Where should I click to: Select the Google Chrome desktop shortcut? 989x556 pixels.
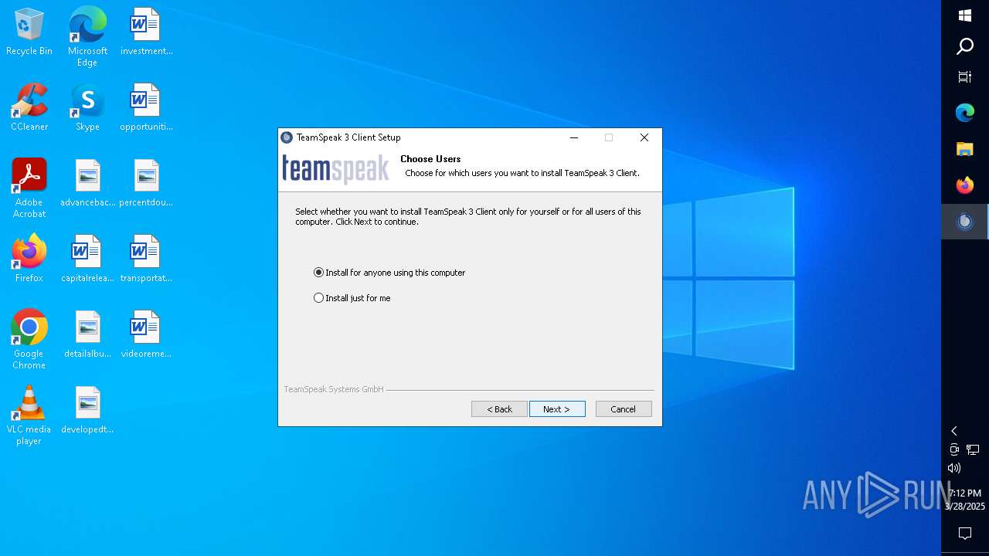coord(29,340)
